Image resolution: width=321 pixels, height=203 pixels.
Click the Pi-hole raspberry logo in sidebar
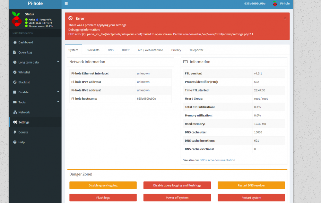click(x=17, y=19)
